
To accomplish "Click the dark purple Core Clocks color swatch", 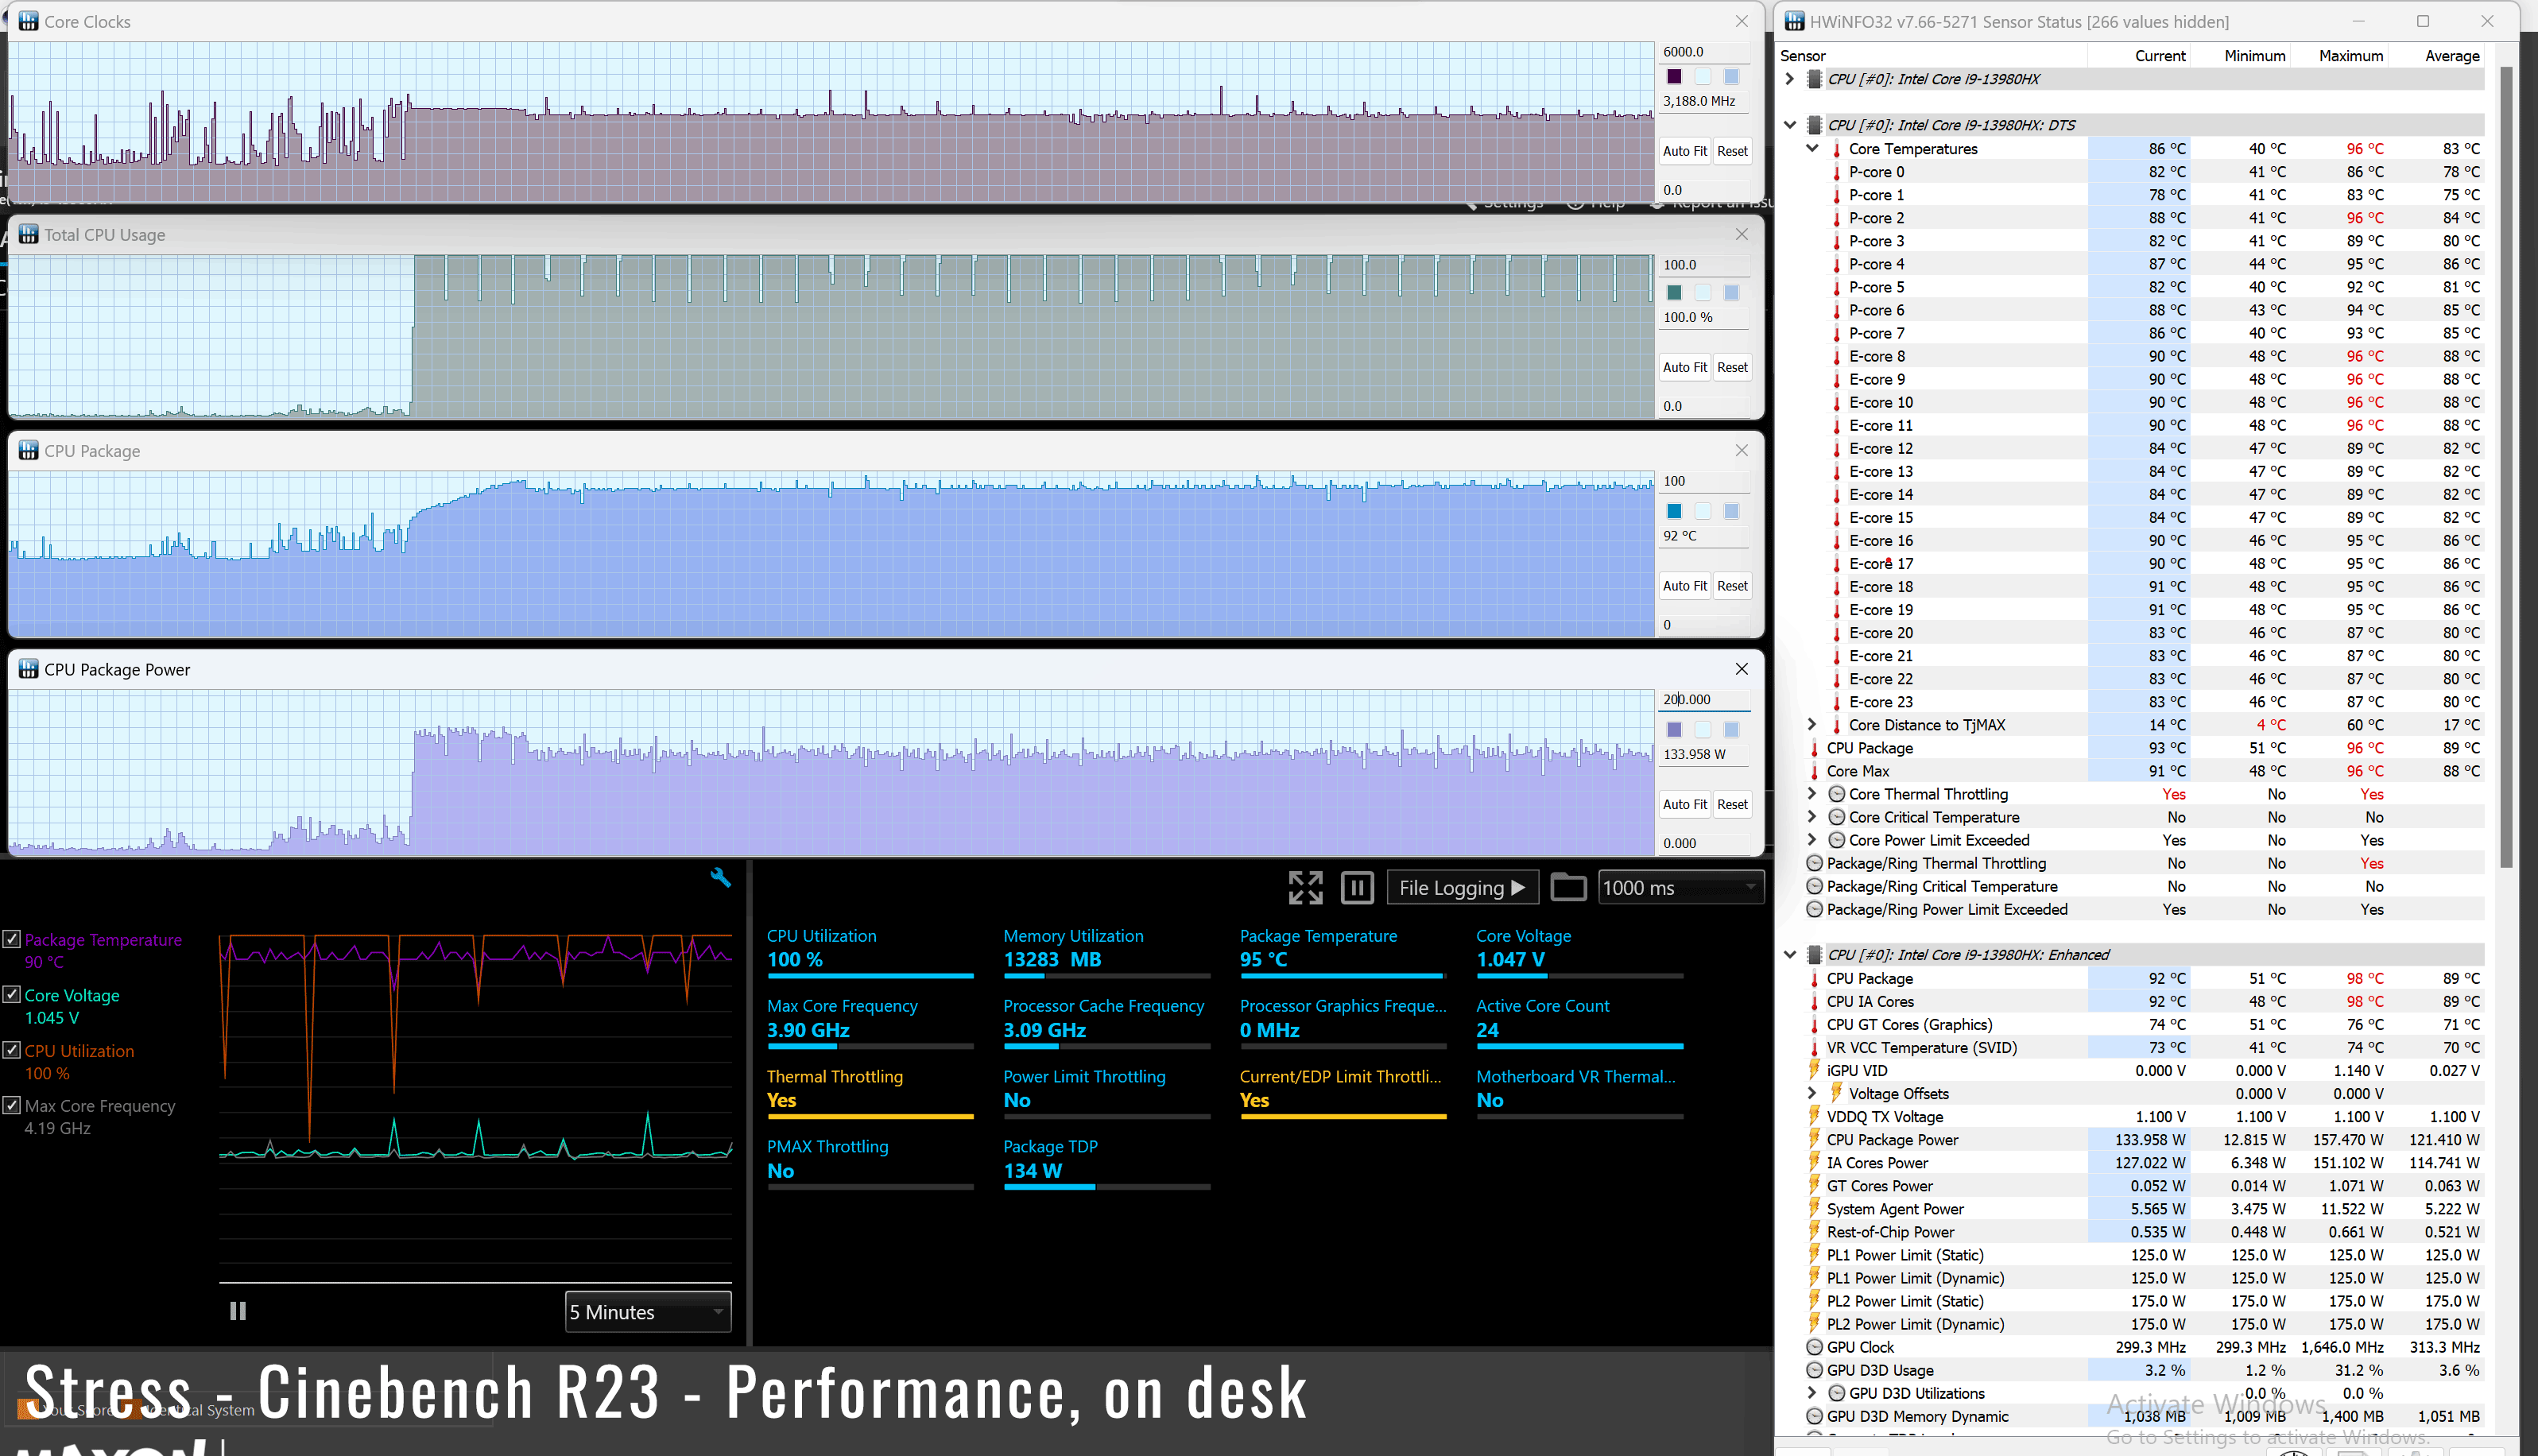I will click(1674, 77).
